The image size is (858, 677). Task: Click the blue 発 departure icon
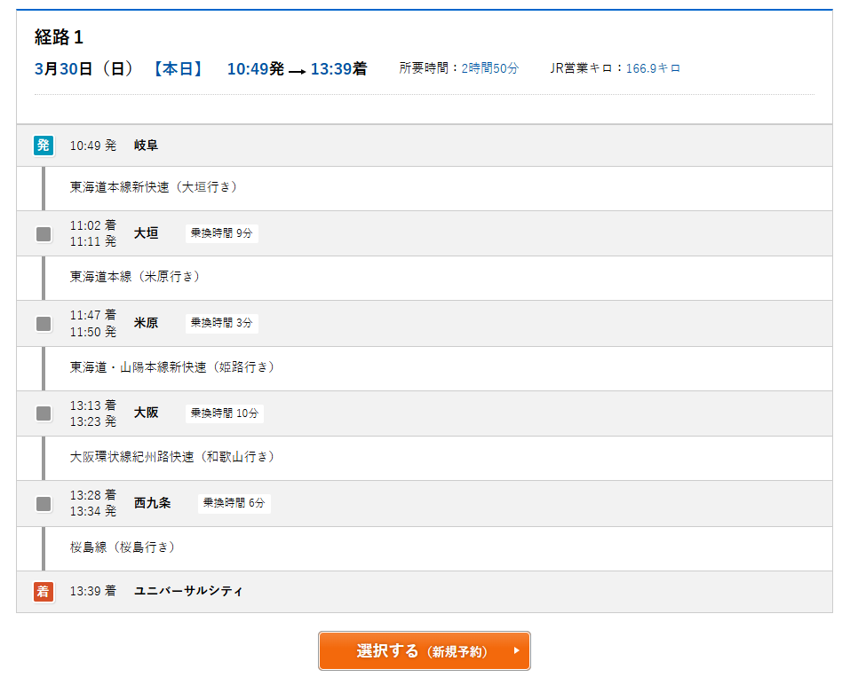pos(44,146)
